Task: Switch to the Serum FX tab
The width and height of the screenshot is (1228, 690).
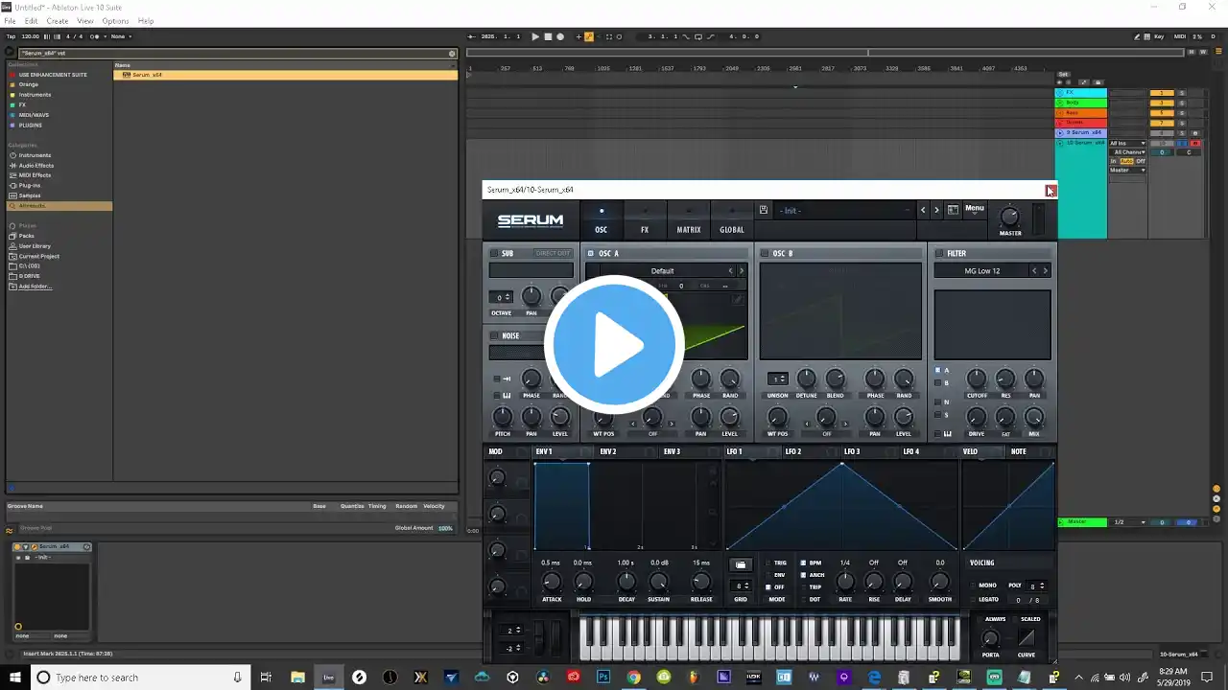Action: (645, 230)
